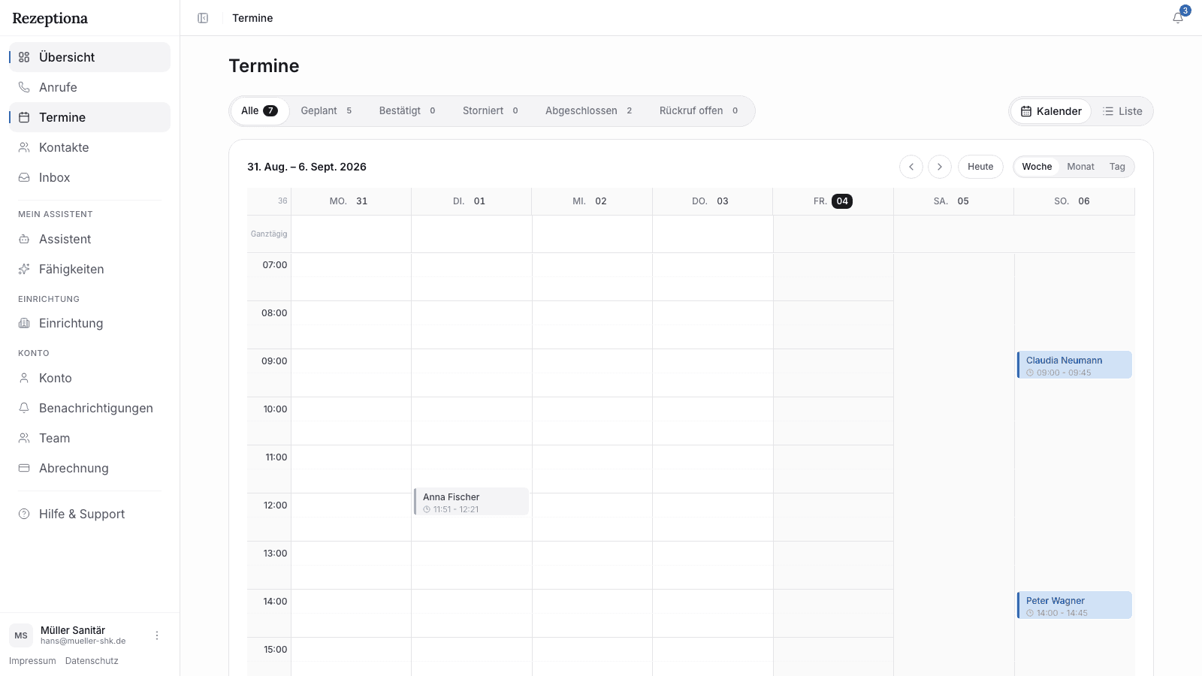Open Claudia Neumann's blue appointment
1202x676 pixels.
[x=1074, y=365]
